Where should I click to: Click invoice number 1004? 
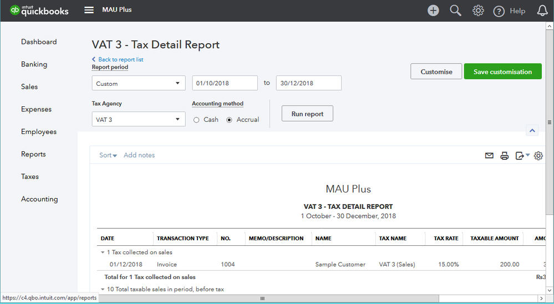[x=227, y=265]
